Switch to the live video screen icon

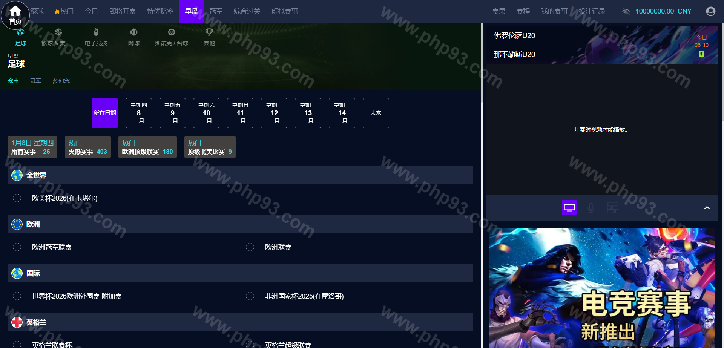(x=569, y=208)
